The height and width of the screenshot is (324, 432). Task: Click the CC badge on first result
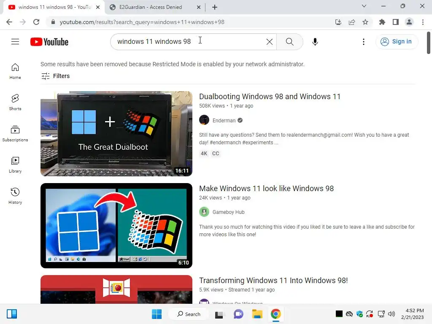click(216, 154)
